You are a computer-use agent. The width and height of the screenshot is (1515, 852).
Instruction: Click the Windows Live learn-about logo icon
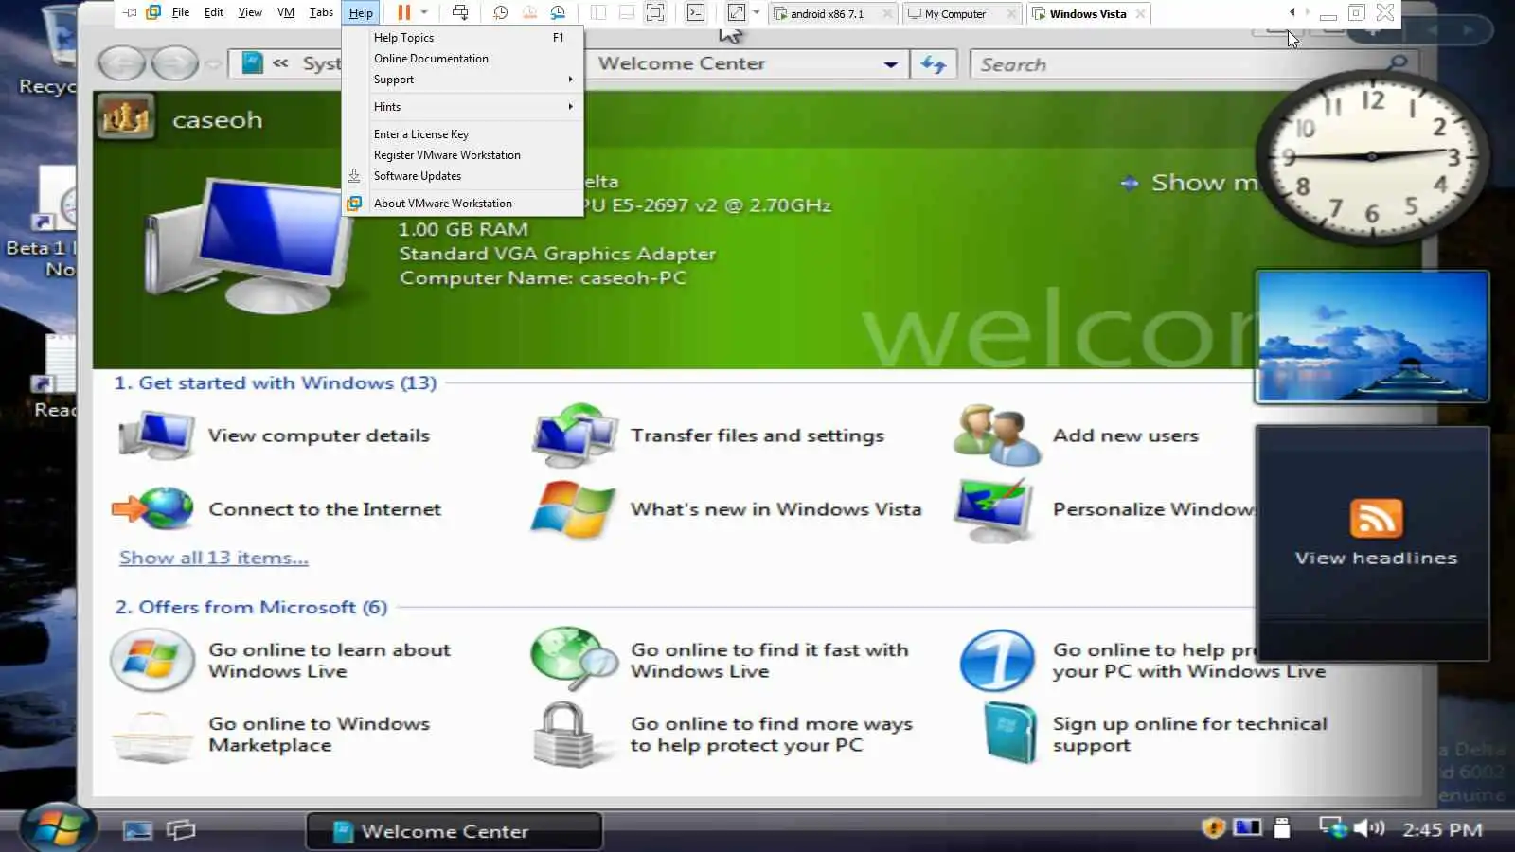click(x=152, y=660)
